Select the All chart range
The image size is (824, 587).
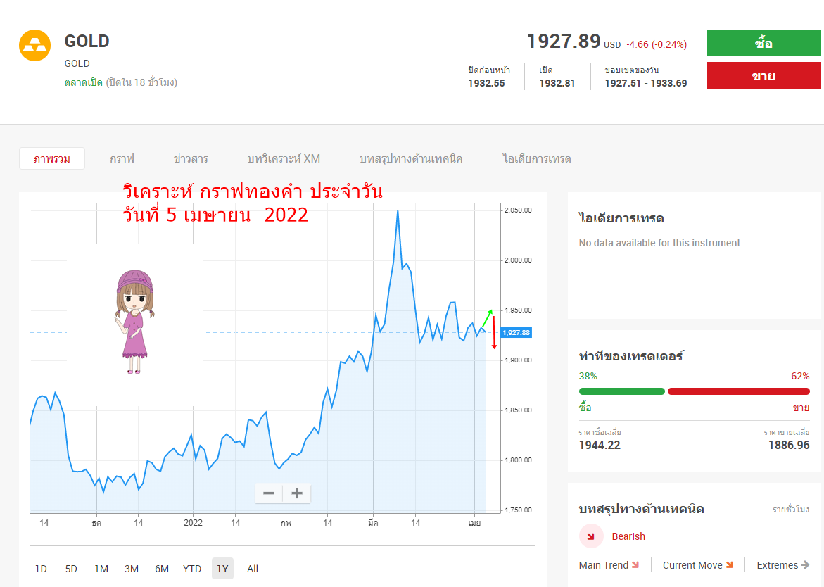(253, 569)
